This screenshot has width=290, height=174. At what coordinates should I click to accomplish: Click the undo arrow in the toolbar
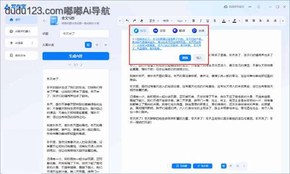click(x=127, y=21)
